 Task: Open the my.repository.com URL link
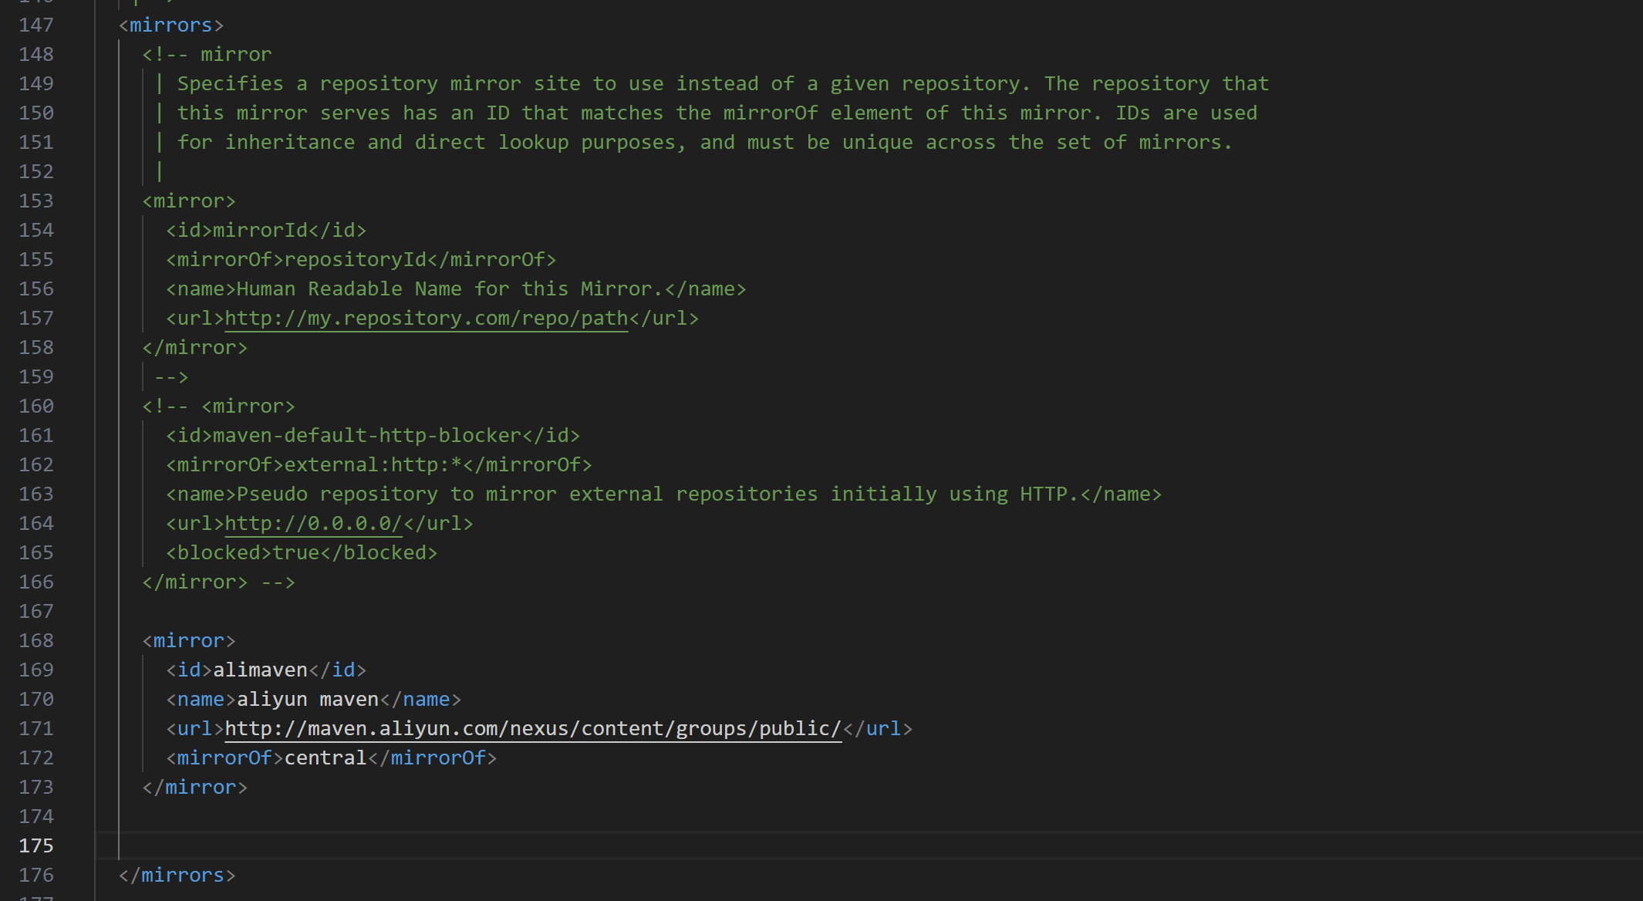pos(427,318)
